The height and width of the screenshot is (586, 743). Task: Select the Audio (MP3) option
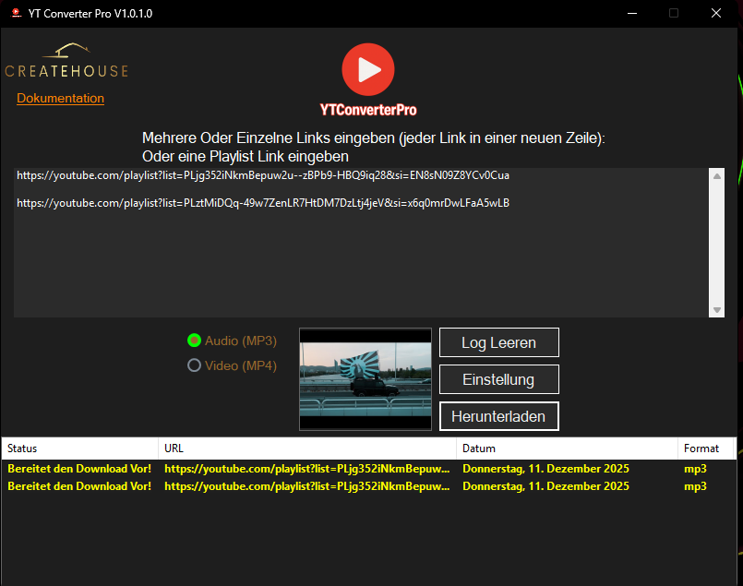click(x=194, y=341)
